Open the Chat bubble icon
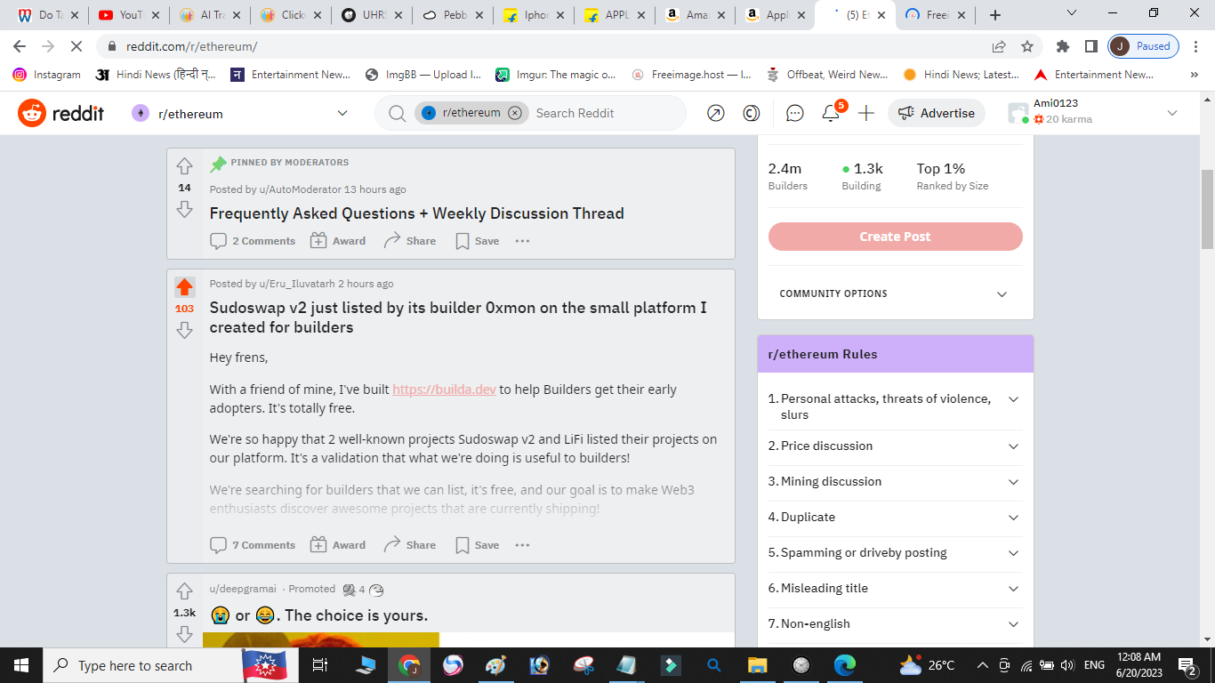This screenshot has width=1215, height=683. click(x=795, y=113)
